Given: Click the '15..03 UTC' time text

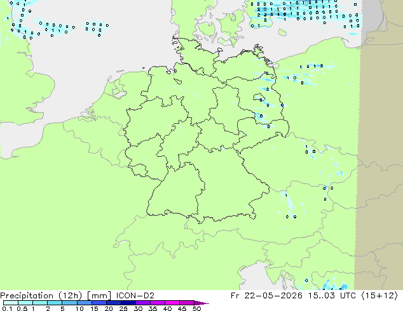Looking at the screenshot, I should [332, 296].
